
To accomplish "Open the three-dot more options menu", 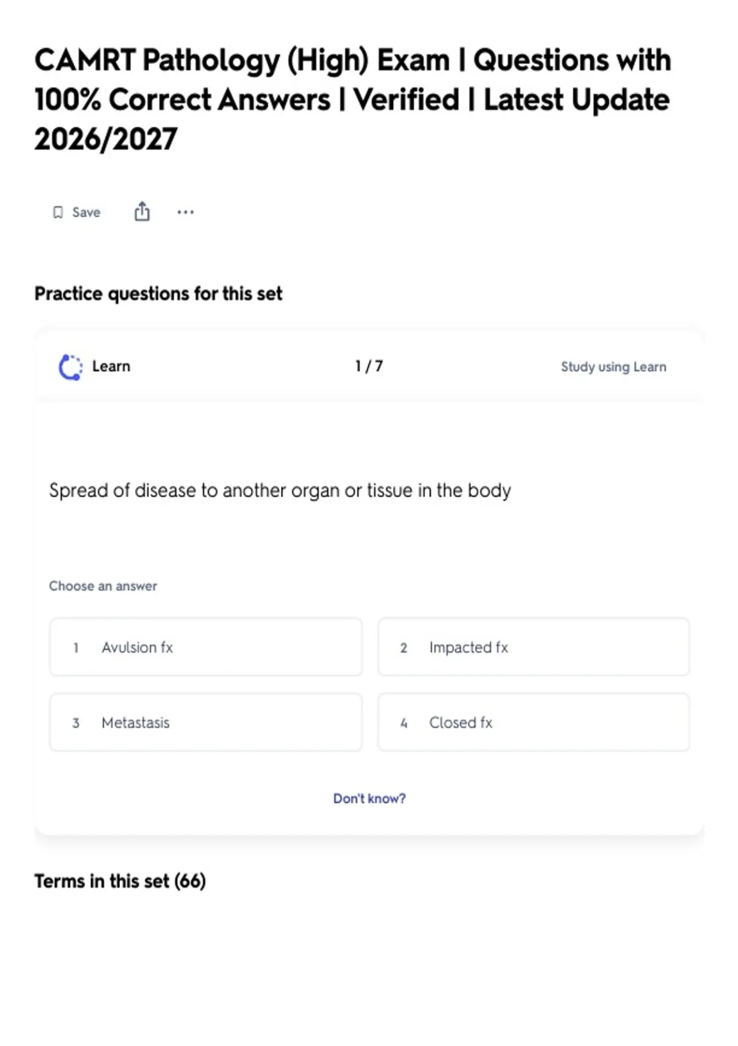I will (x=185, y=212).
